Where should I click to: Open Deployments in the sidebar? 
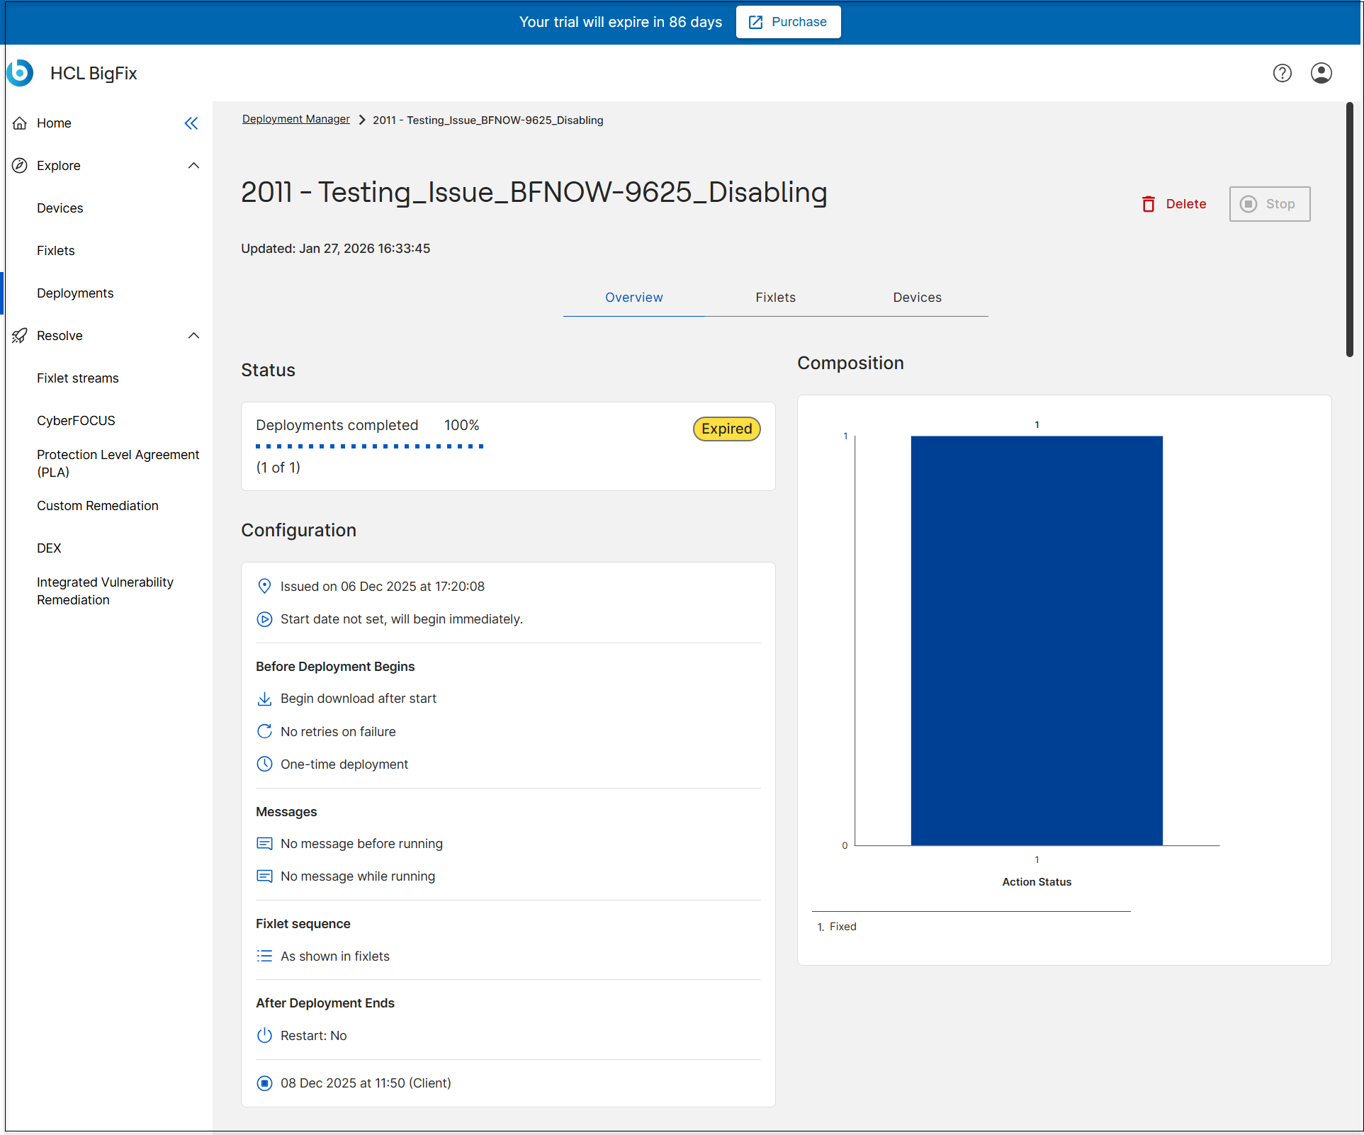(75, 293)
